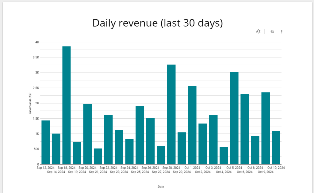The image size is (314, 193).
Task: Select the tallest bar for Sep 18, 2024
Action: [x=67, y=105]
